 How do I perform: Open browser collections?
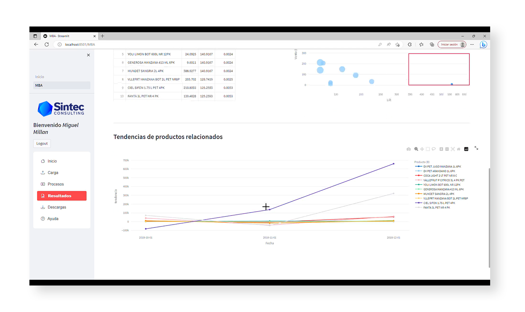(432, 45)
